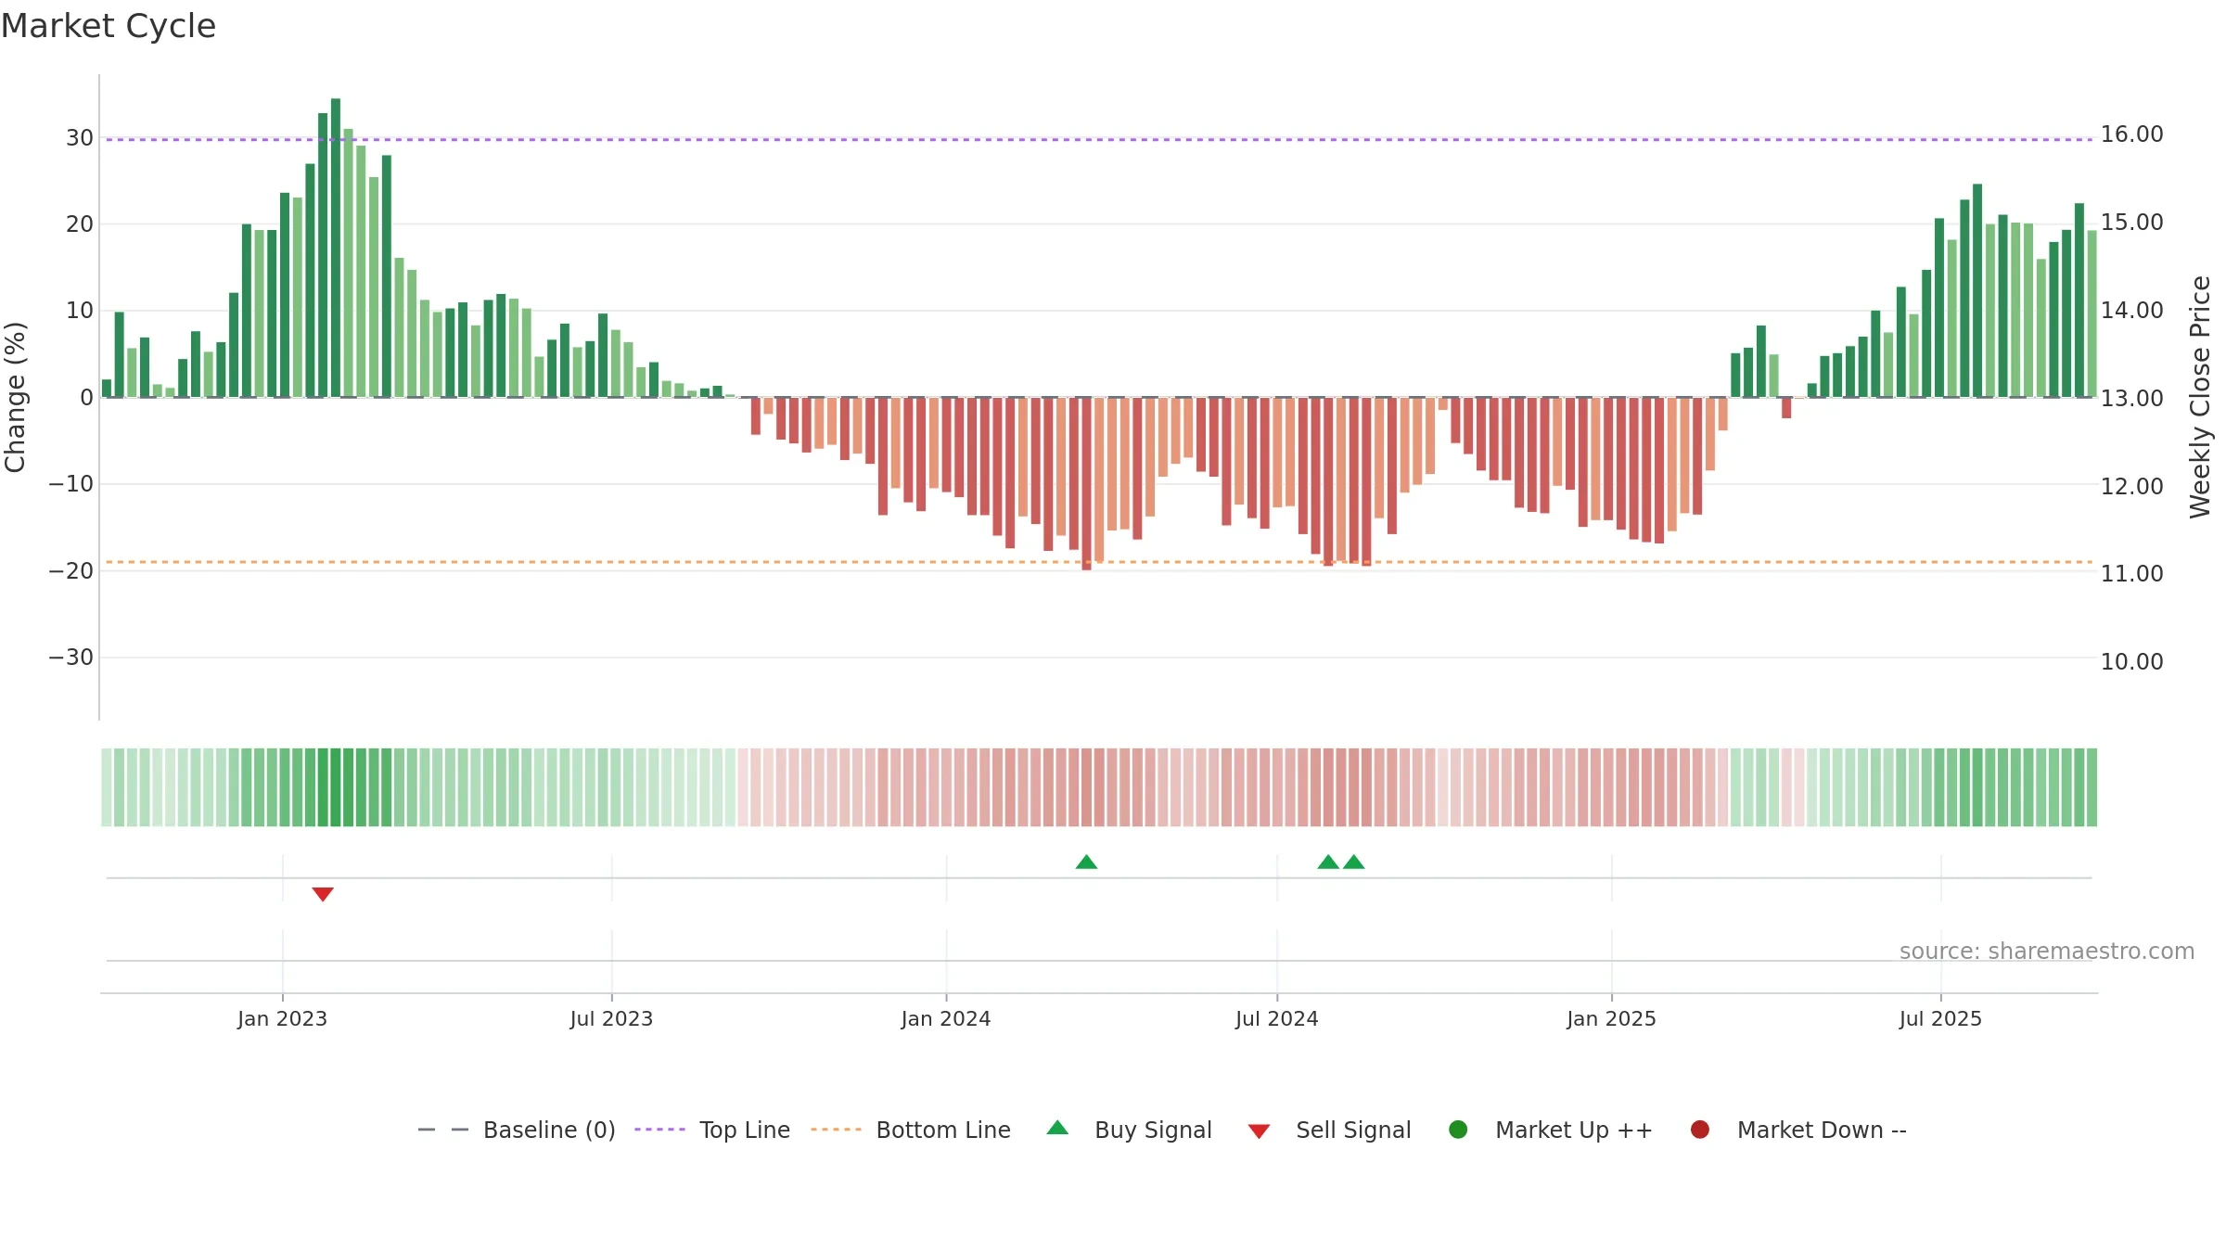This screenshot has width=2226, height=1252.
Task: Click the −20 tick on the change axis
Action: coord(71,571)
